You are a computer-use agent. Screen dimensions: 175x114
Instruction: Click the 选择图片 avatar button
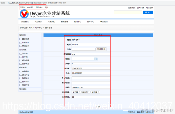point(101,49)
